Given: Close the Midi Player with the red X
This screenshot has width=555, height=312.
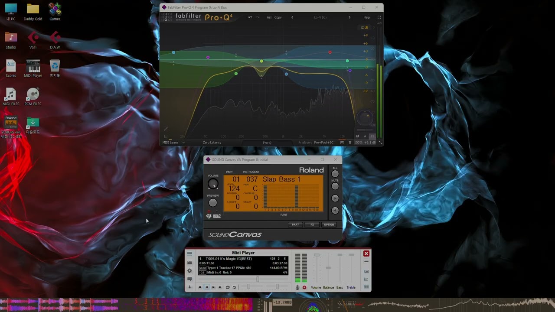Looking at the screenshot, I should pos(366,253).
